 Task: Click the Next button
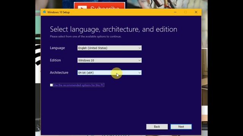(x=181, y=127)
